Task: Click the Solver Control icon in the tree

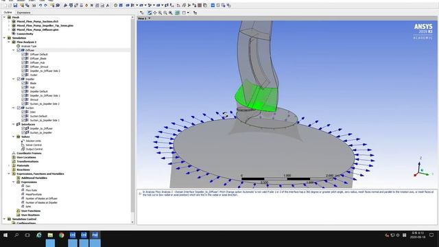Action: point(23,145)
